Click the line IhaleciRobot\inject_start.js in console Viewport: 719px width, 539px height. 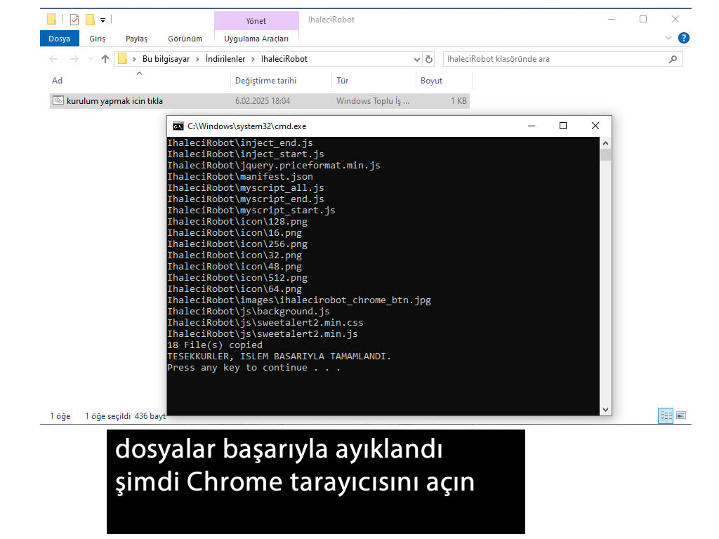(x=246, y=154)
